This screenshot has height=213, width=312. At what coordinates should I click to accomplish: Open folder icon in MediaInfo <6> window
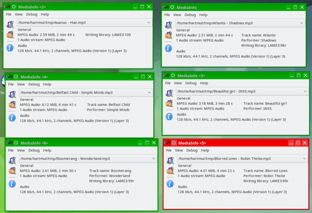click(12, 171)
